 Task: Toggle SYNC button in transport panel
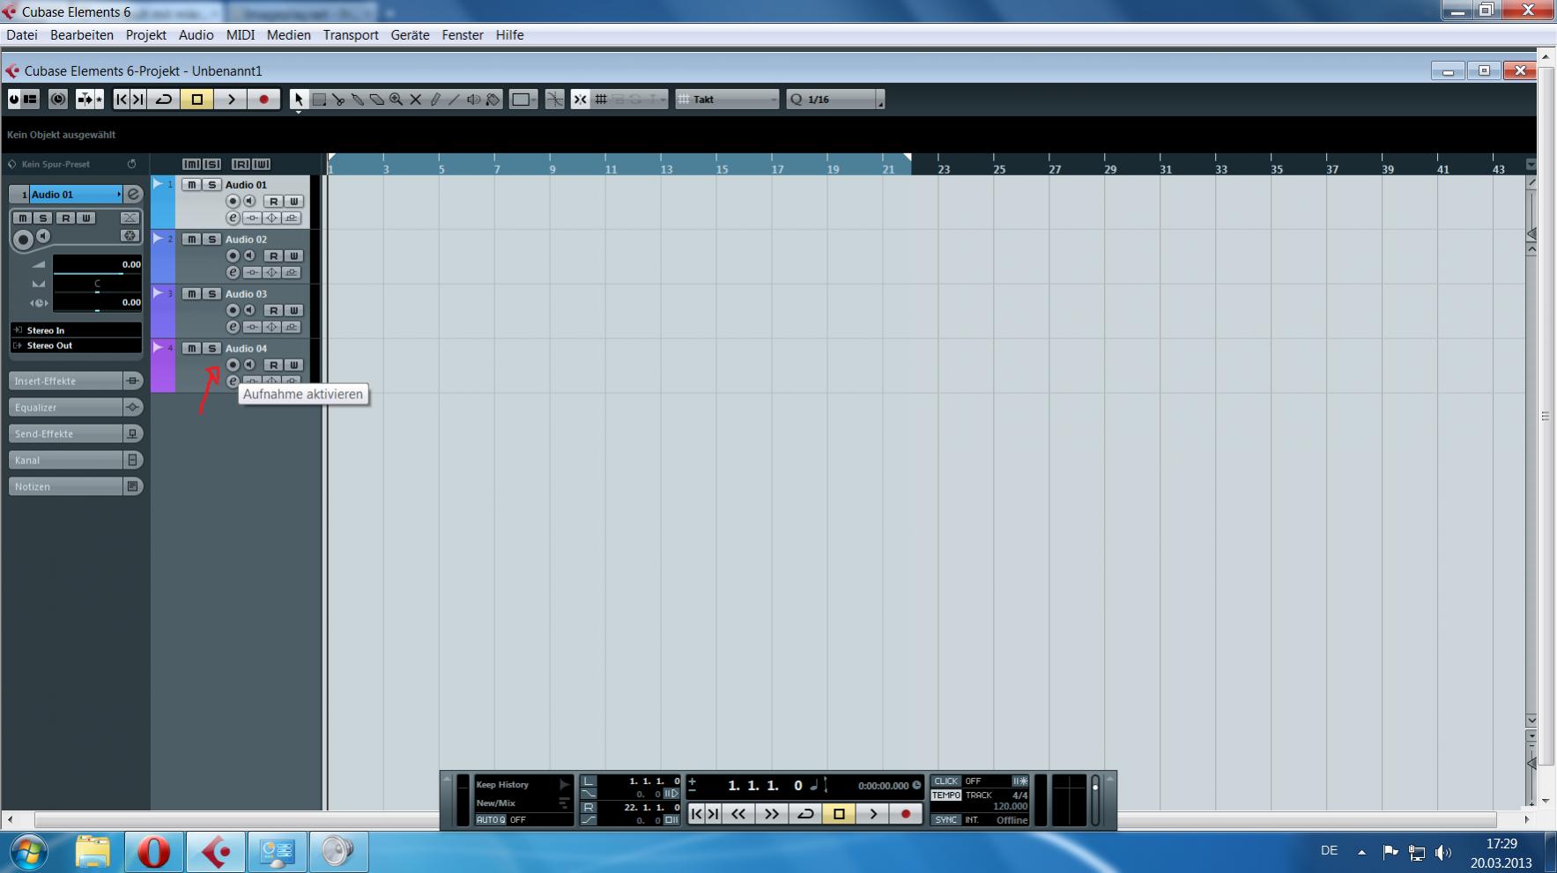point(945,820)
